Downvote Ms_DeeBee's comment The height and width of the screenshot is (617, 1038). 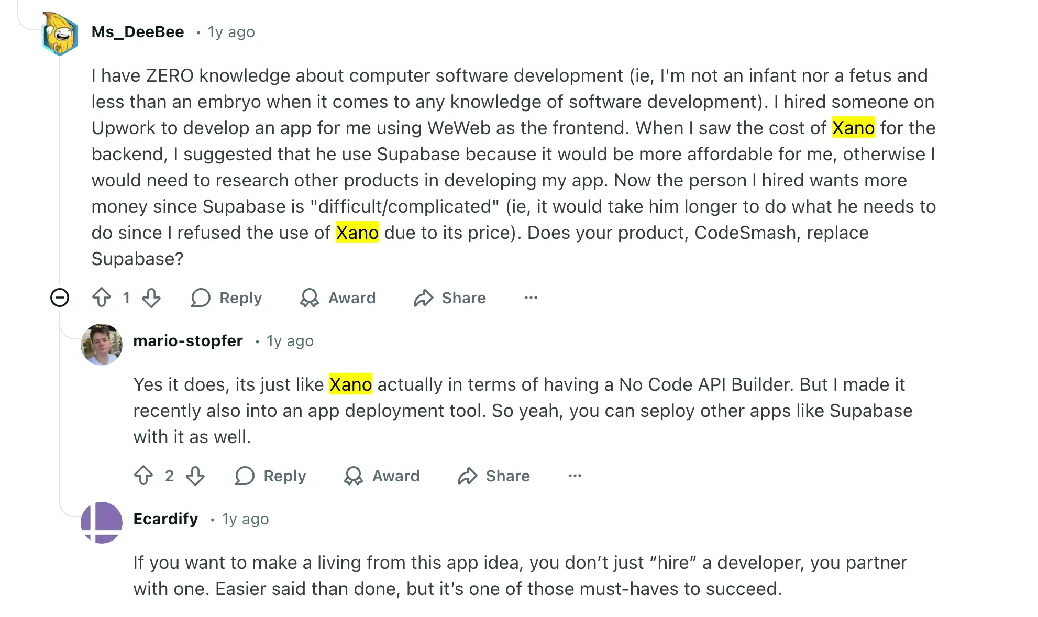pos(151,298)
